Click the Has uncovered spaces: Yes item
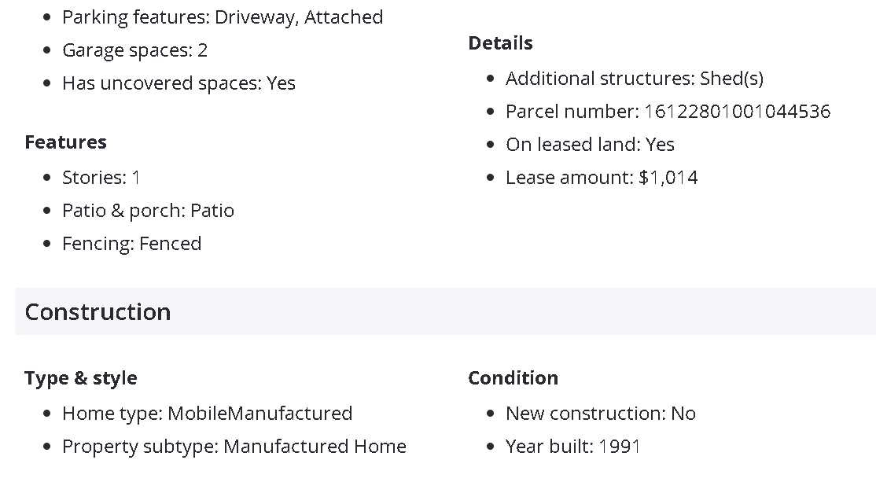Viewport: 876px width, 482px height. point(179,83)
